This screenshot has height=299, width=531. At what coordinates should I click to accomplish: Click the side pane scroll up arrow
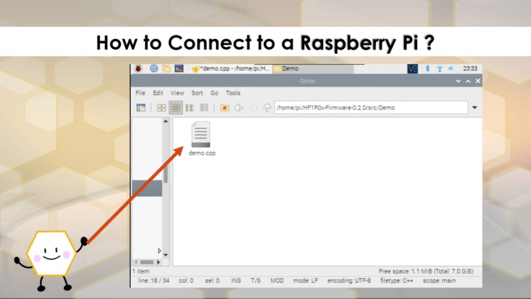165,121
